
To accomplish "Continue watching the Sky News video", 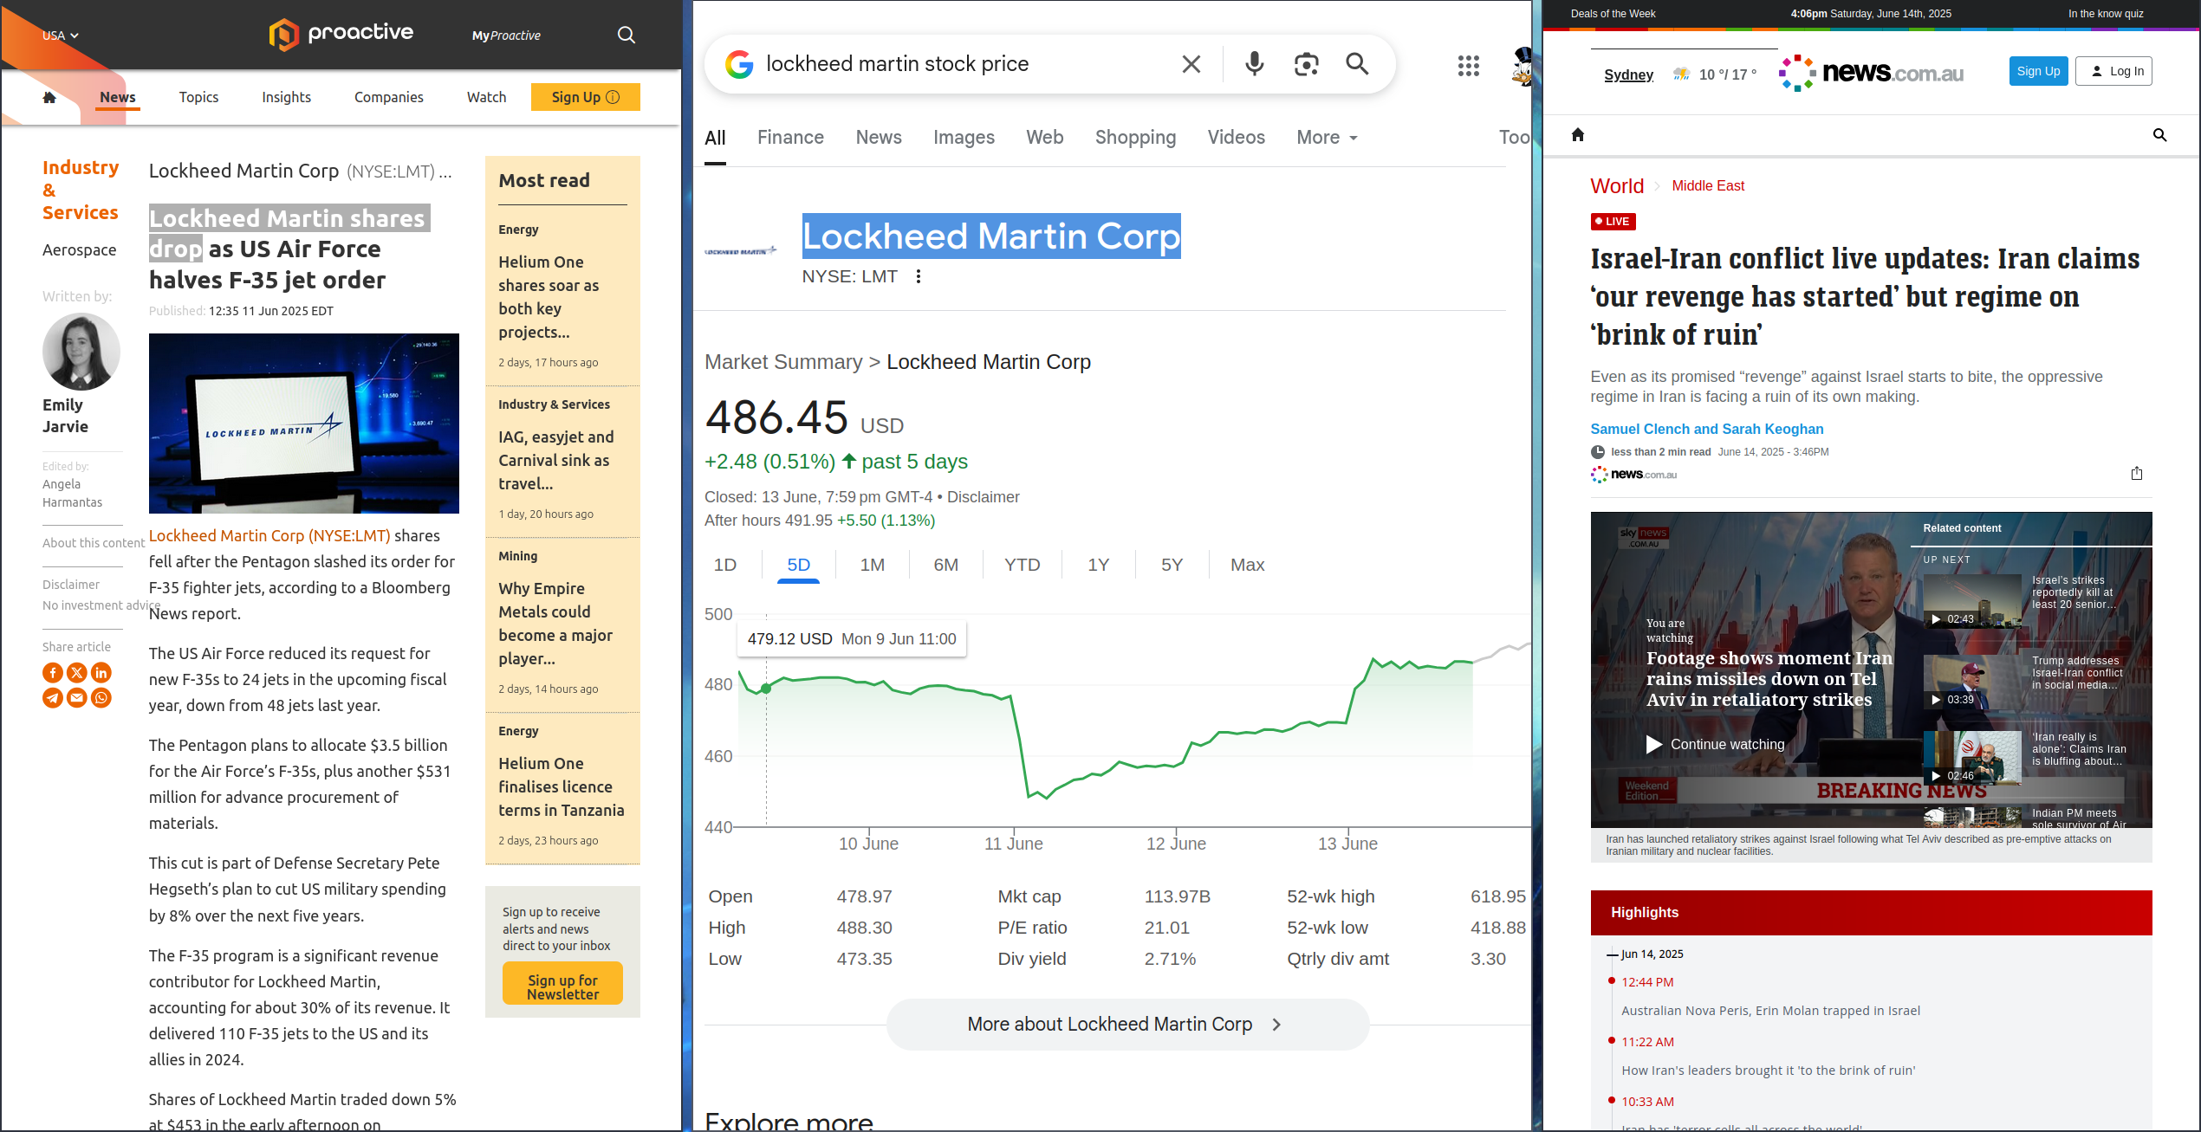I will point(1715,744).
